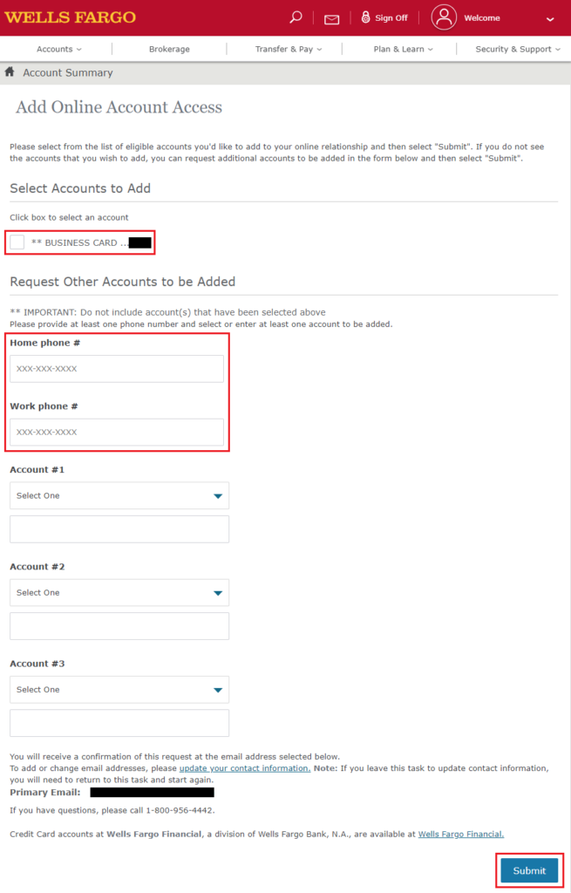Click the Account #2 number text field

[x=119, y=626]
